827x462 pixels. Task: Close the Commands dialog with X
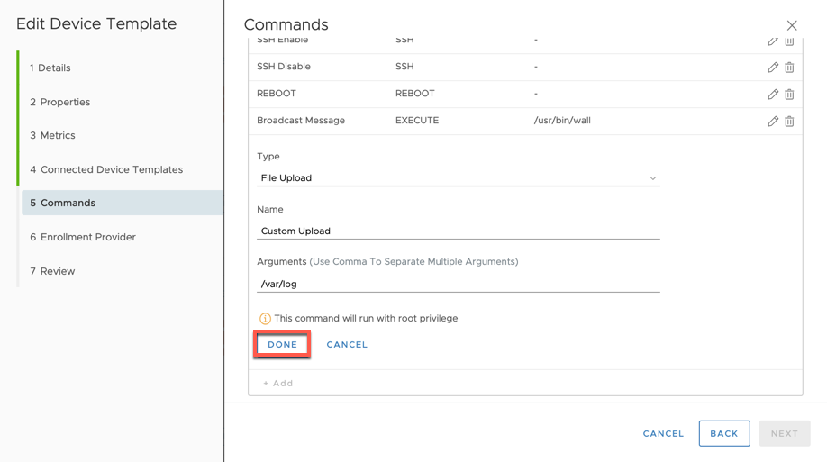tap(792, 25)
